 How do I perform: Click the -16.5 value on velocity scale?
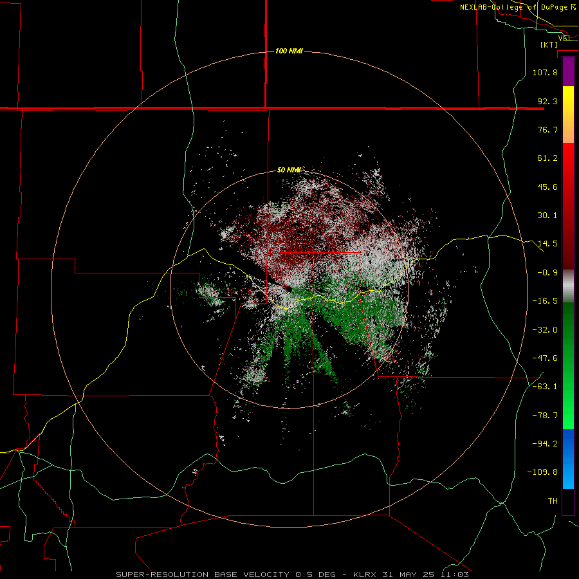pyautogui.click(x=545, y=301)
